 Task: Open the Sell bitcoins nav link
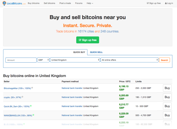[49, 3]
